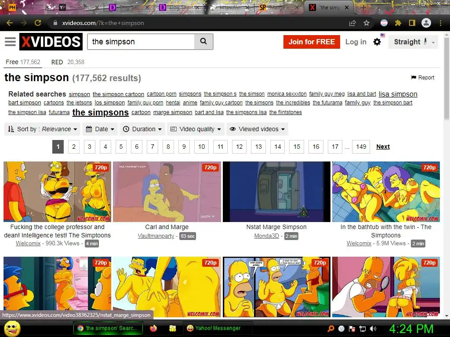Close the active browser tab

[347, 7]
